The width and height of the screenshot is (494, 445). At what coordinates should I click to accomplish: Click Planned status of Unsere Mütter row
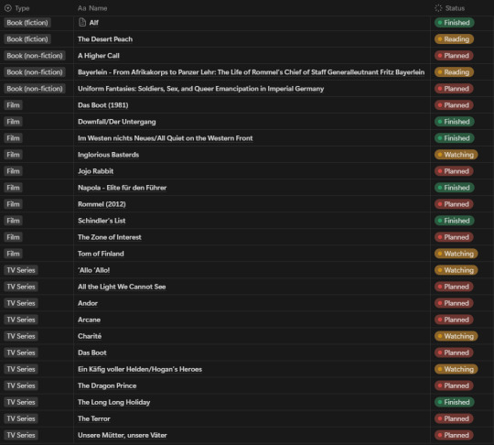tap(454, 435)
